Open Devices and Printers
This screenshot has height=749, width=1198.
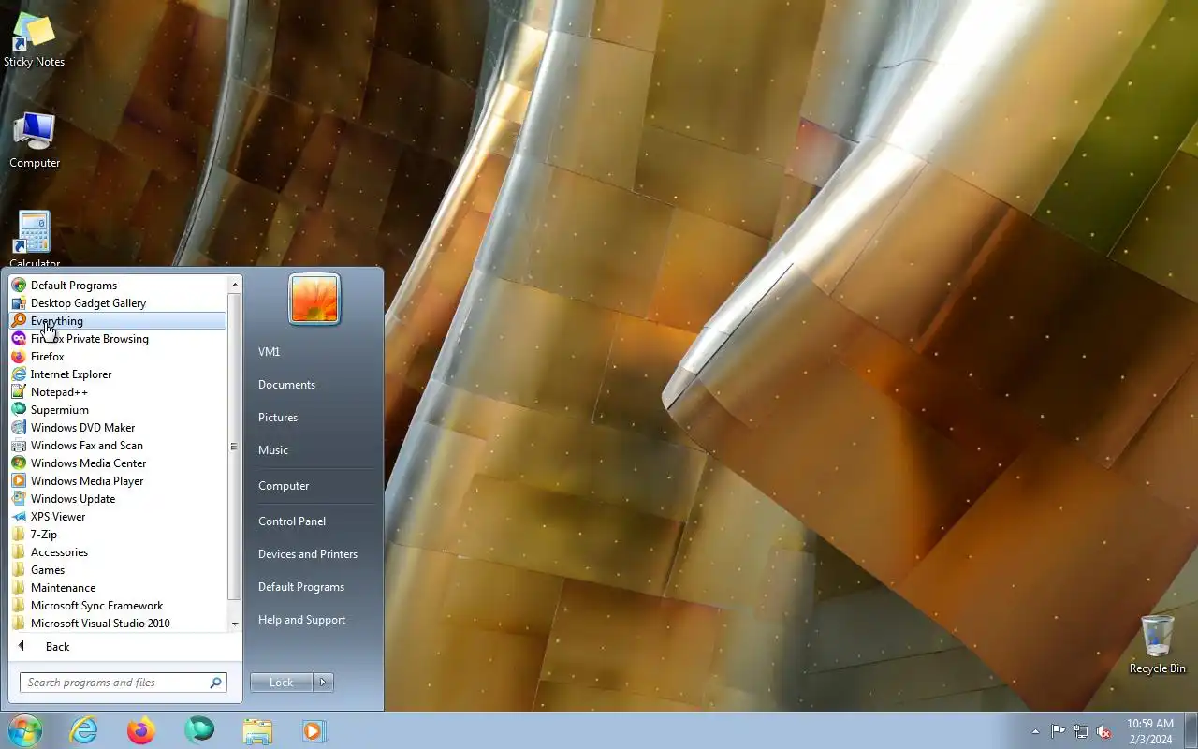click(308, 554)
